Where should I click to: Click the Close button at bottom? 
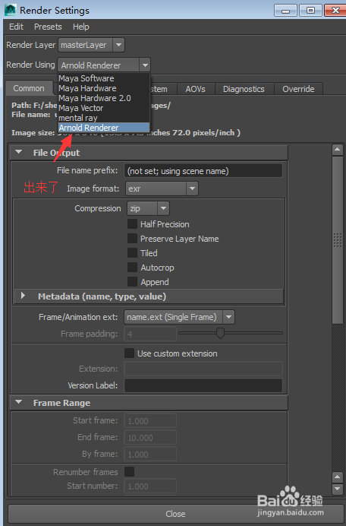(175, 514)
